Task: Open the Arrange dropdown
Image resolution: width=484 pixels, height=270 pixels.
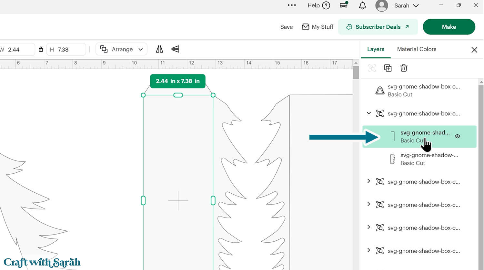Action: tap(122, 49)
